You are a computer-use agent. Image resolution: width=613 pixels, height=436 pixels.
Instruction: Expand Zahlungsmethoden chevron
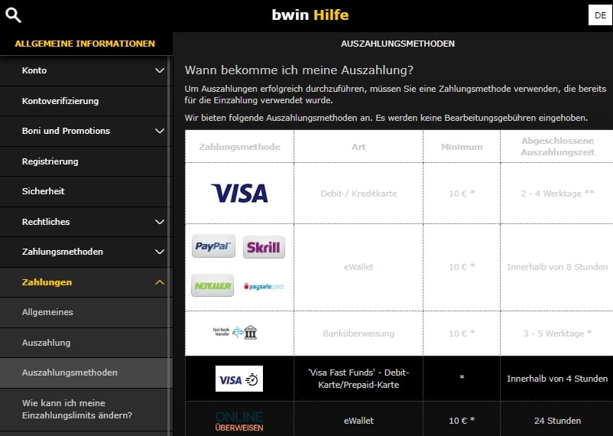(160, 252)
